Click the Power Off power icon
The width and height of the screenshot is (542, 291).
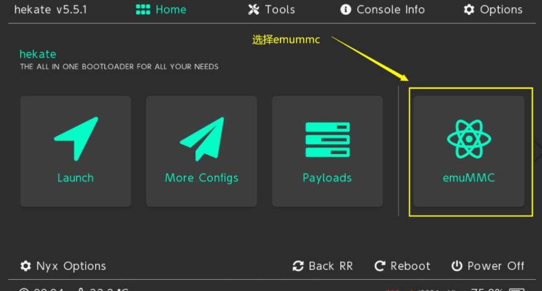click(x=457, y=266)
